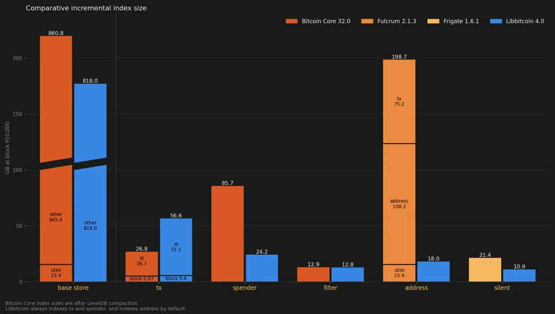Click the '0' y-axis tick
The height and width of the screenshot is (314, 555).
coord(21,282)
